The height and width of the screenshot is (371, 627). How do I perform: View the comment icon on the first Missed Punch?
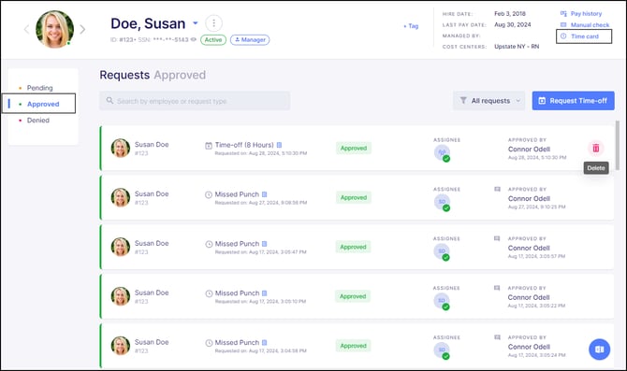point(498,189)
